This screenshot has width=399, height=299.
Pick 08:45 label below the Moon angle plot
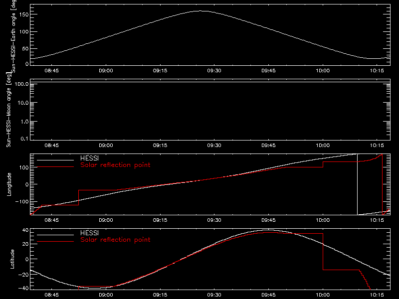(x=52, y=145)
